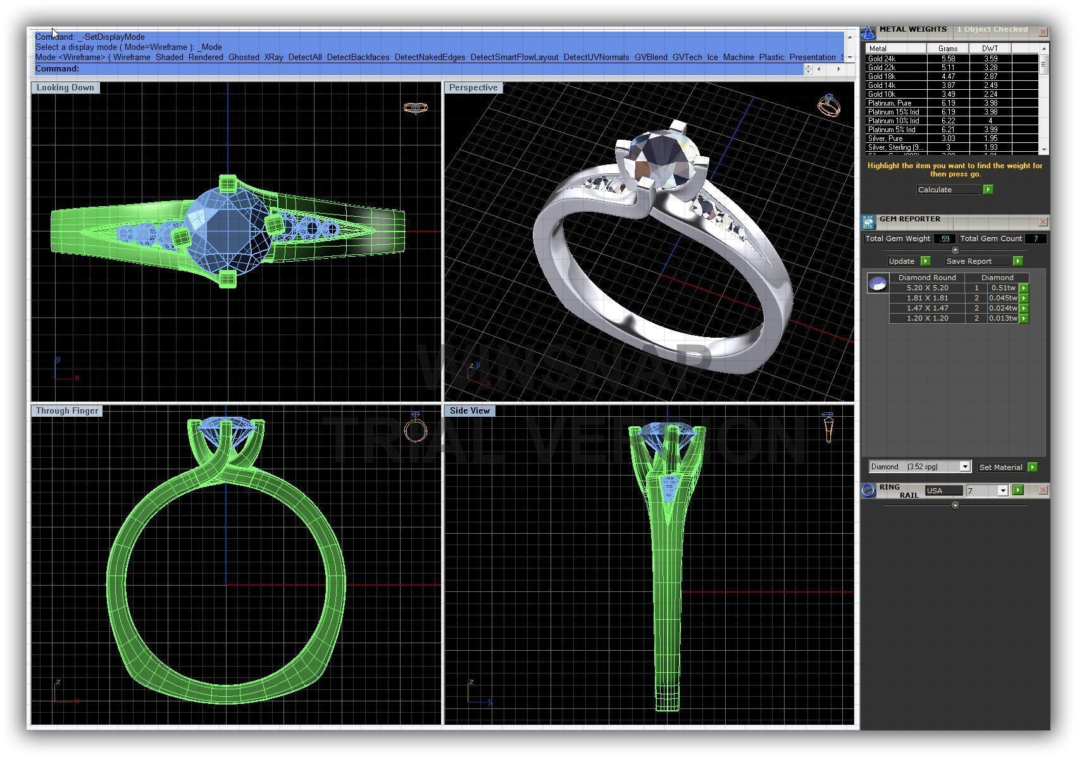This screenshot has width=1077, height=757.
Task: Click the USA ring size standard field
Action: tap(943, 491)
